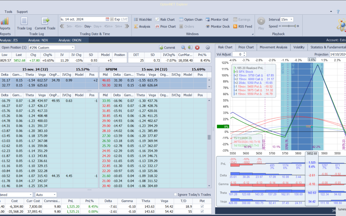Click the Commit Trade icon
The width and height of the screenshot is (346, 216).
click(x=45, y=21)
